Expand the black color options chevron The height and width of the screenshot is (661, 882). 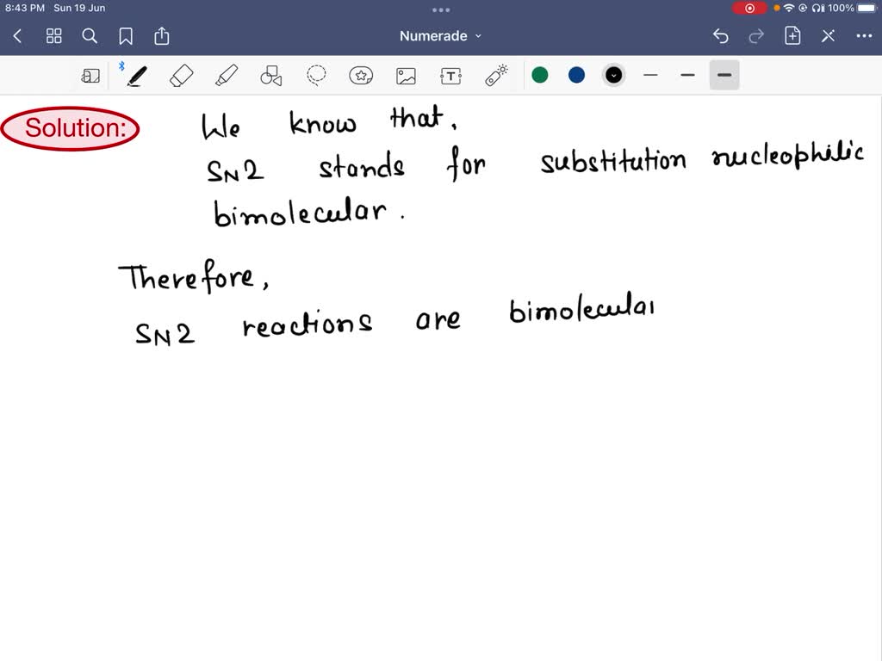point(613,75)
